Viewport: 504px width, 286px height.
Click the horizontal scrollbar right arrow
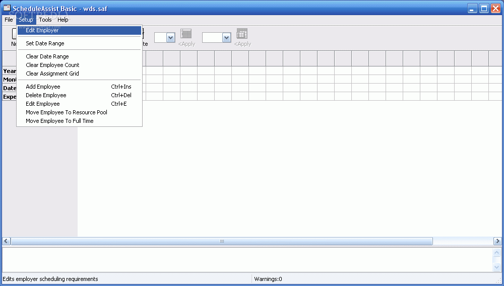pyautogui.click(x=497, y=241)
